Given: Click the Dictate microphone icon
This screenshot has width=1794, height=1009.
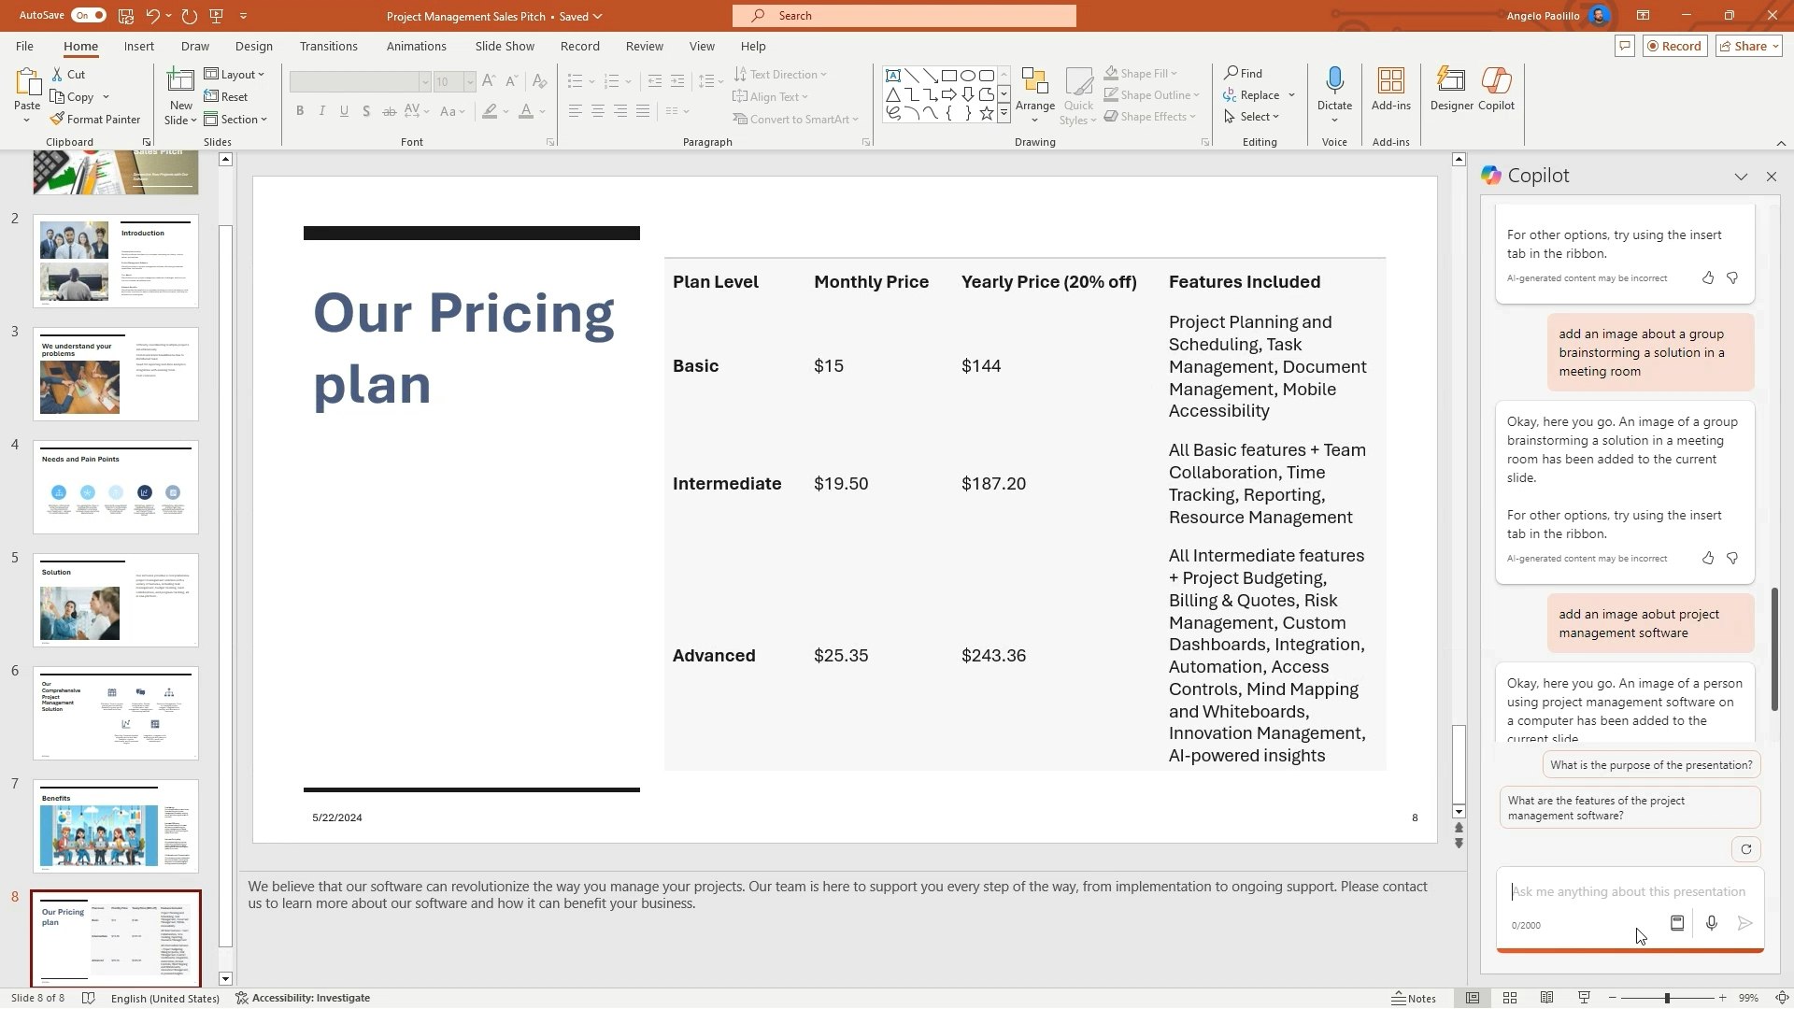Looking at the screenshot, I should click(x=1334, y=81).
